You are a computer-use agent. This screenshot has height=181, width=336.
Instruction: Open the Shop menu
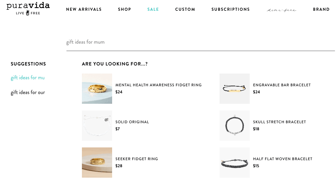[x=125, y=9]
